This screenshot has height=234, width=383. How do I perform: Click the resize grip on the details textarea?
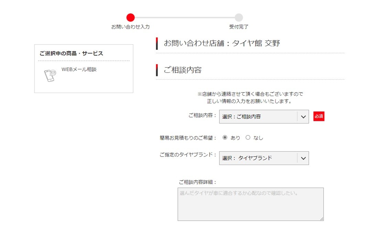321,219
